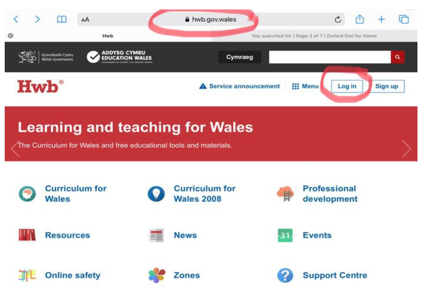Expand the Menu grid dropdown

[305, 86]
